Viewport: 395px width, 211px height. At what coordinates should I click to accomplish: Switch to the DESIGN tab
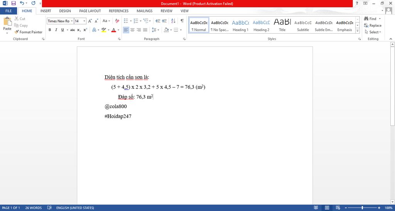point(65,11)
